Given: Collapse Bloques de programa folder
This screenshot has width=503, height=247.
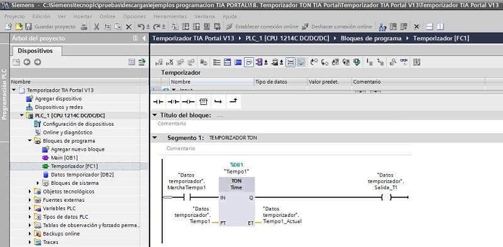Looking at the screenshot, I should (30, 141).
